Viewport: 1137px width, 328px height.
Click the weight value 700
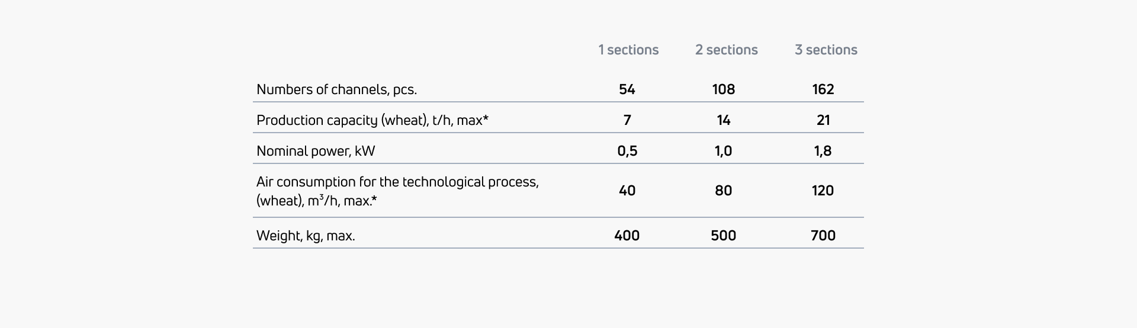tap(823, 236)
